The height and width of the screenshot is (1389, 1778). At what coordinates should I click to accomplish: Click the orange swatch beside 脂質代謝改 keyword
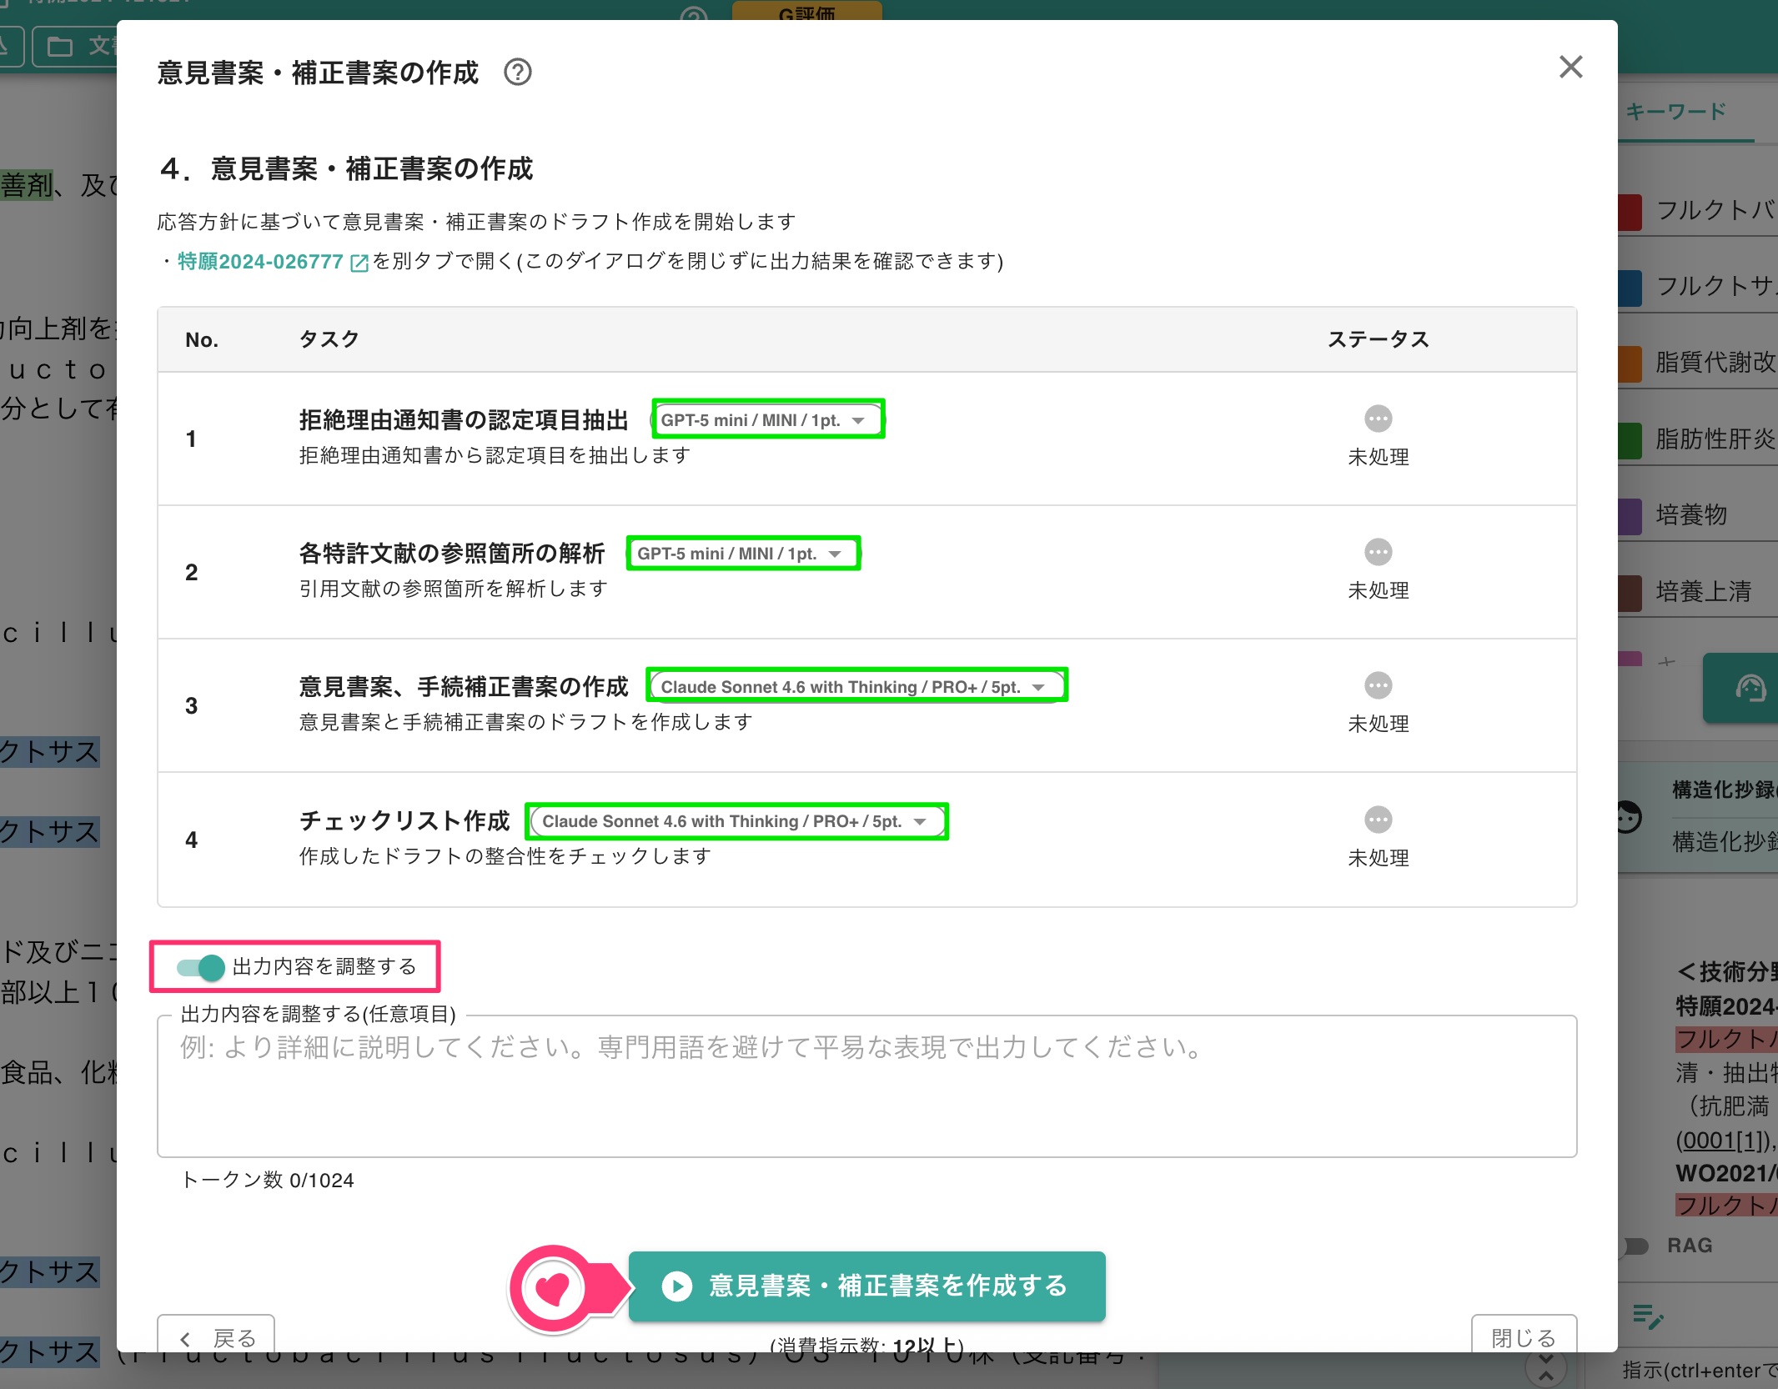pyautogui.click(x=1630, y=364)
